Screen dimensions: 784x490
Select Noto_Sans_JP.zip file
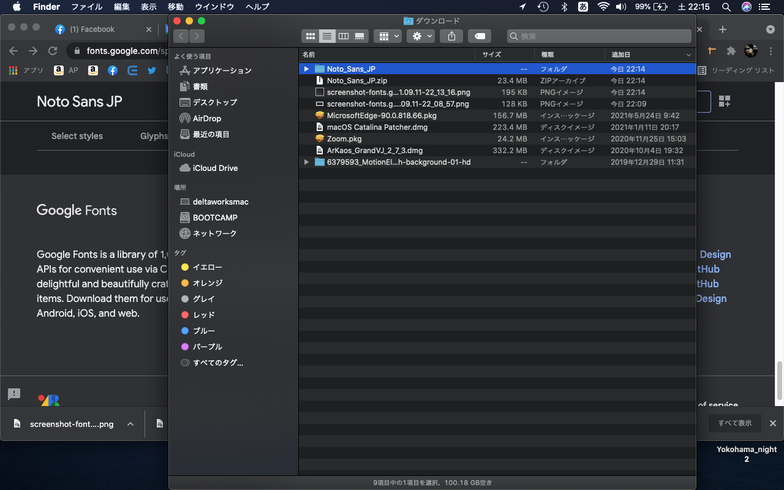[497, 81]
